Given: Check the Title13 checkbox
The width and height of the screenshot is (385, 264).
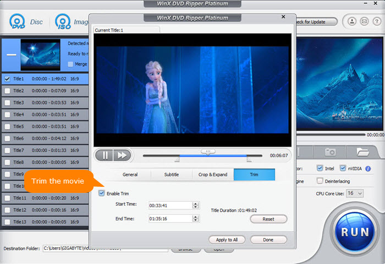Looking at the screenshot, I should (7, 222).
